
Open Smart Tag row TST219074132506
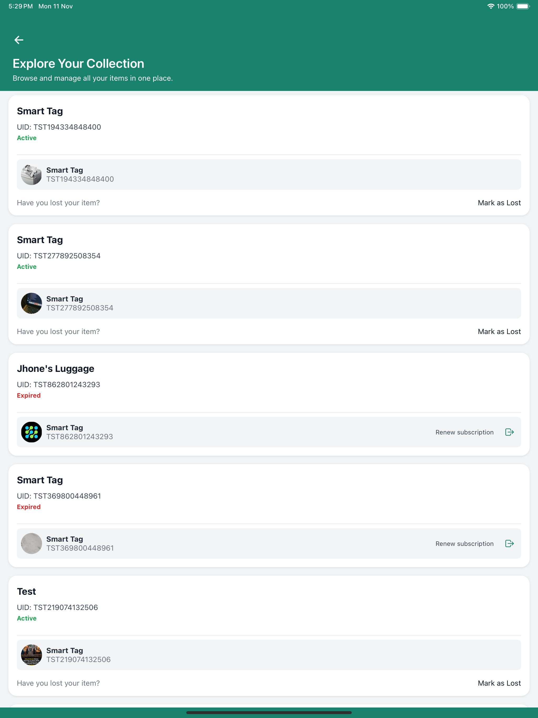point(269,655)
